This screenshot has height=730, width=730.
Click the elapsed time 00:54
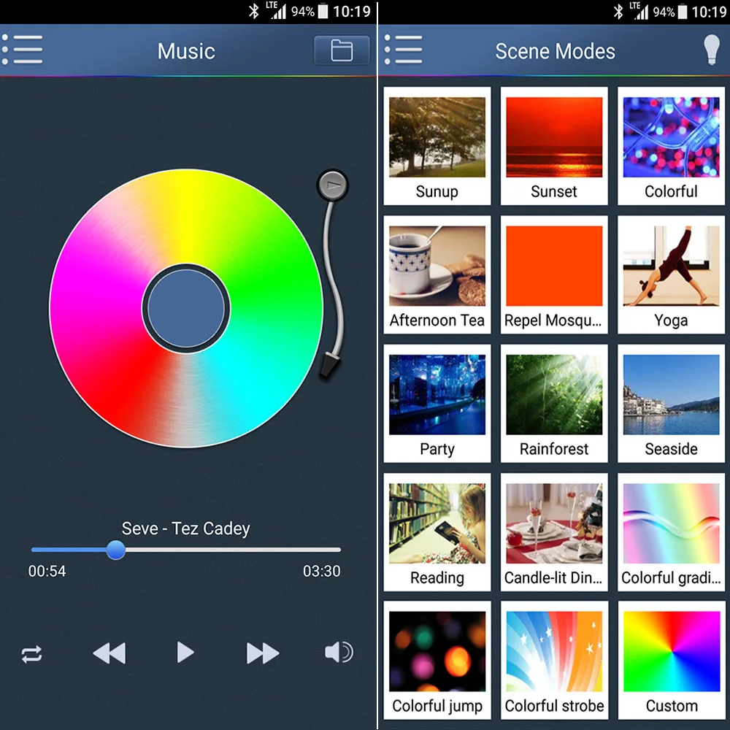(x=47, y=572)
